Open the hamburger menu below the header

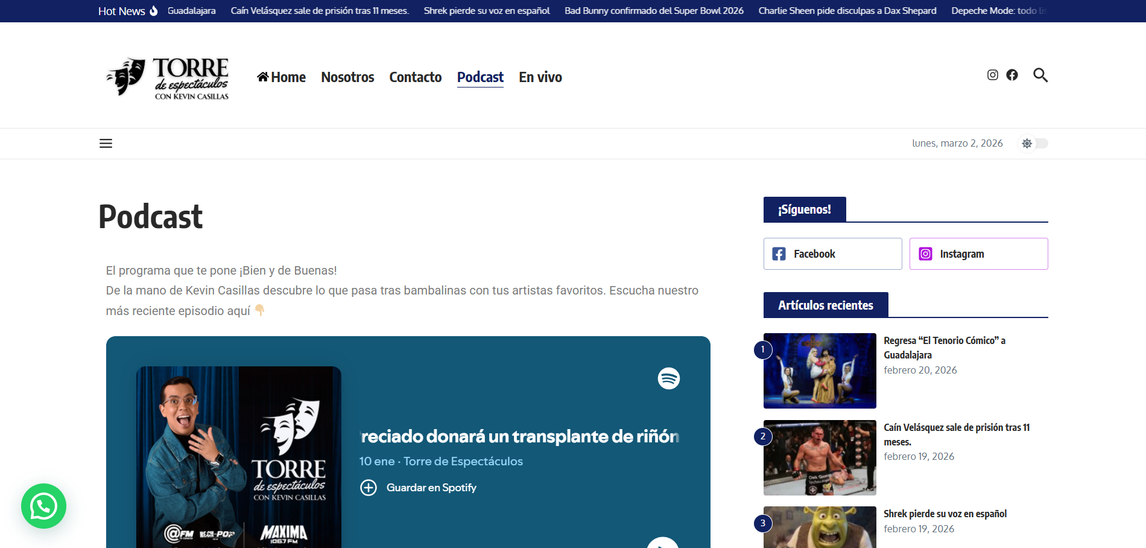106,143
